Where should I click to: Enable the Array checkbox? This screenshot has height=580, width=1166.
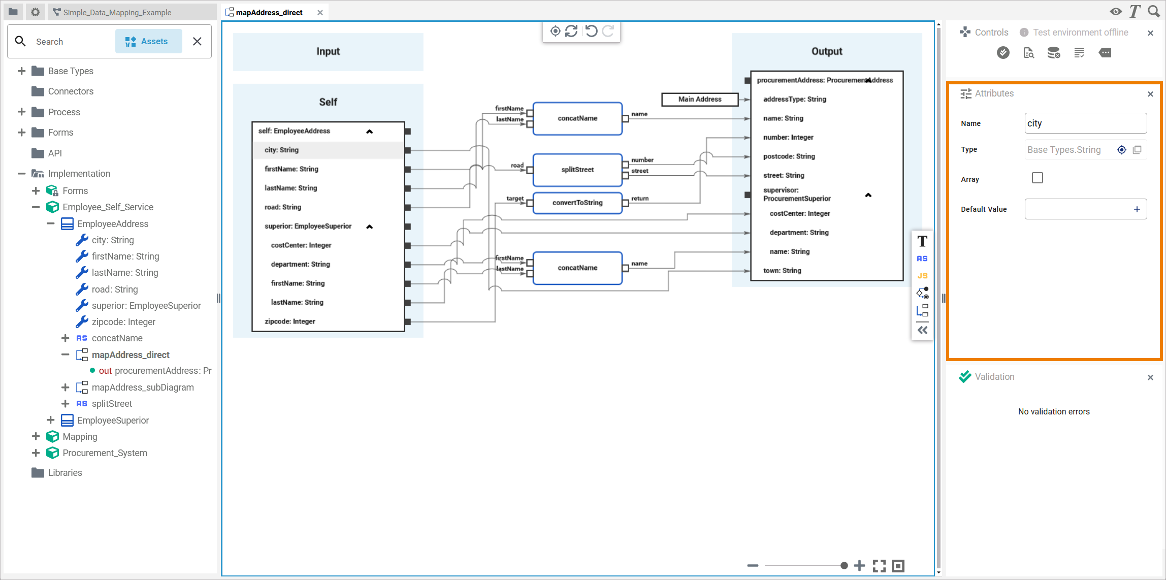click(1038, 178)
